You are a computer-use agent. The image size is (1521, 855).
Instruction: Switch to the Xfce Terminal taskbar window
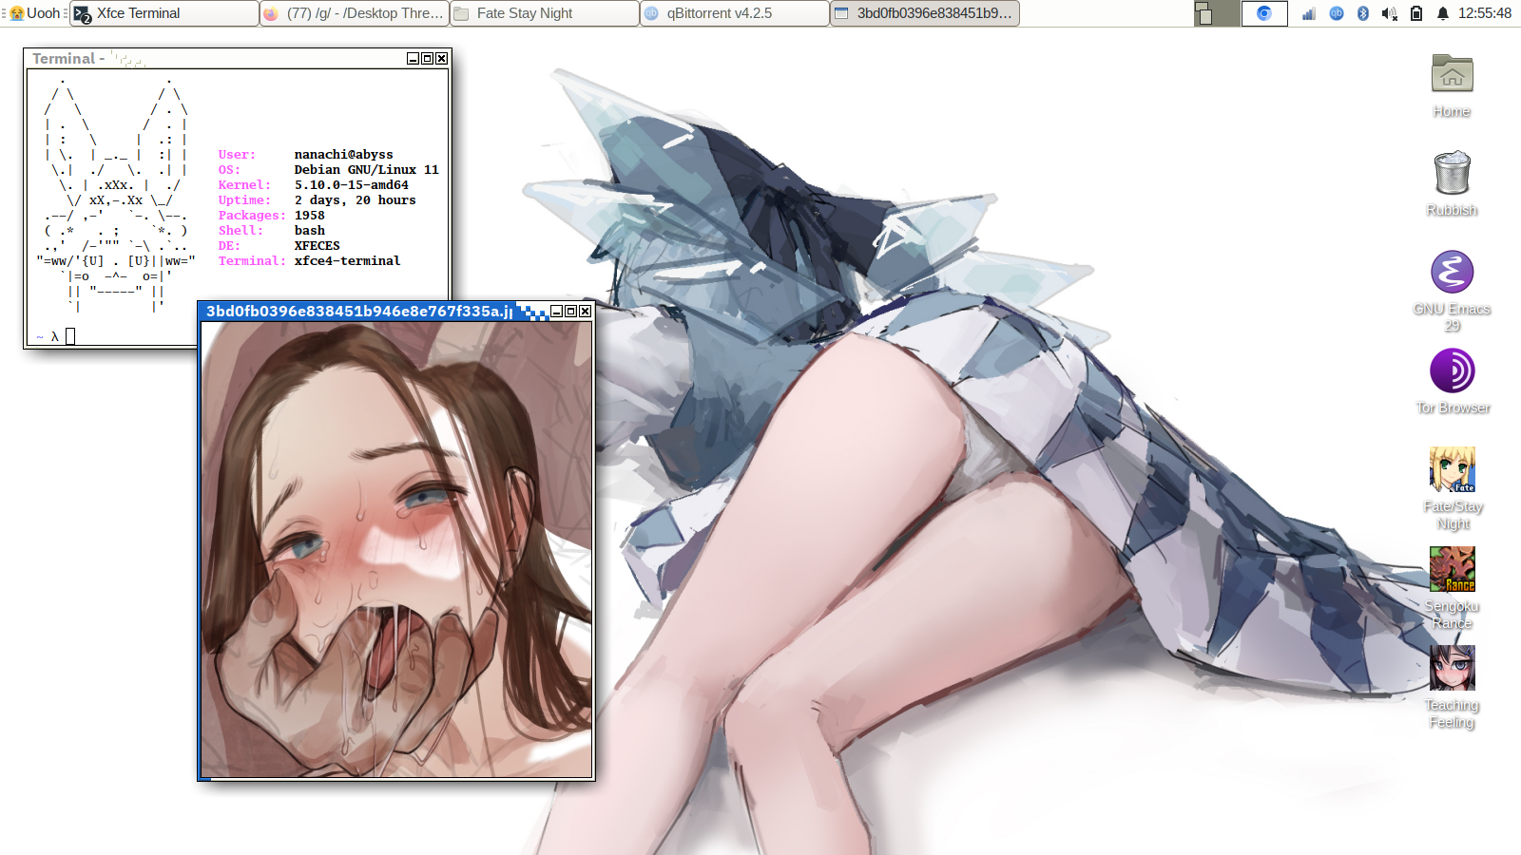coord(165,13)
